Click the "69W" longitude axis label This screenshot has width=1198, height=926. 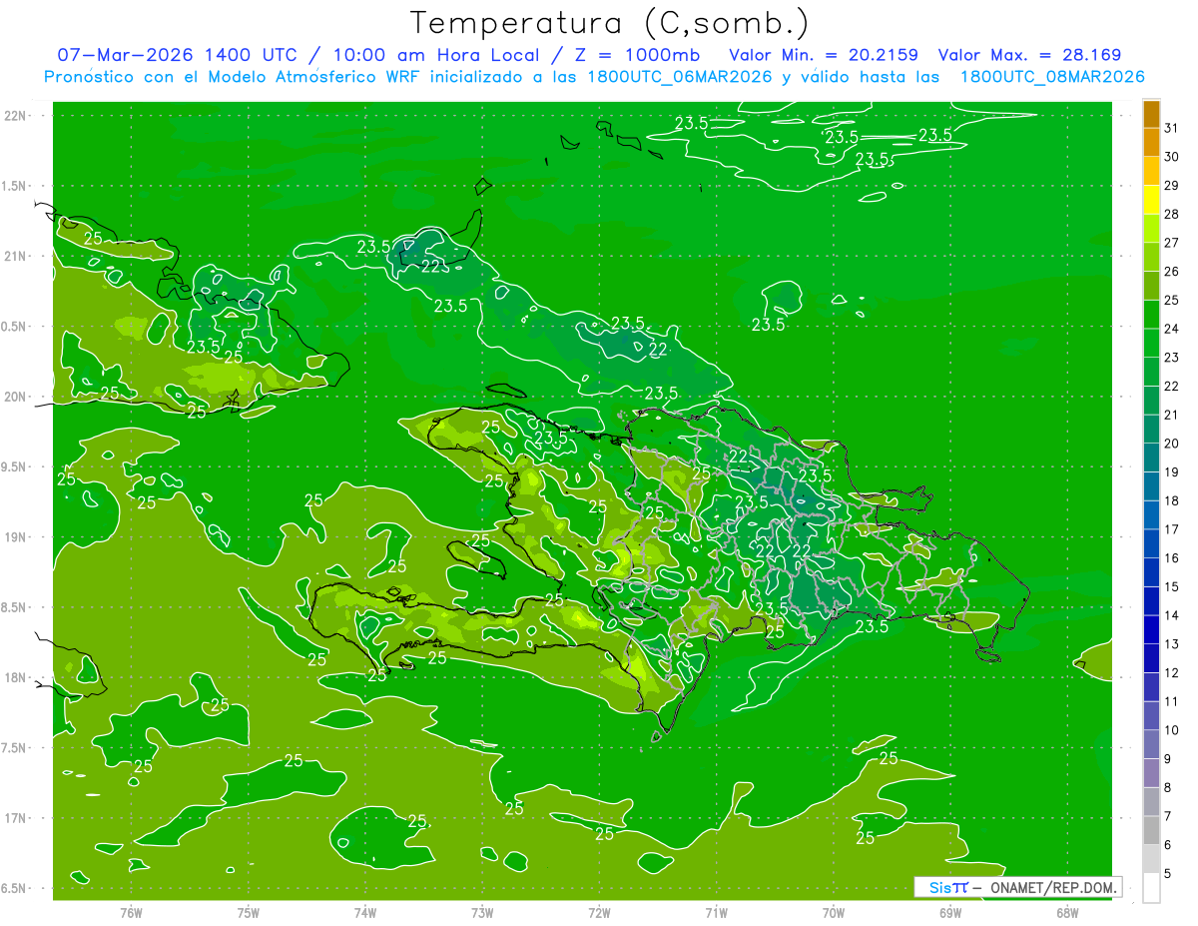(x=950, y=912)
